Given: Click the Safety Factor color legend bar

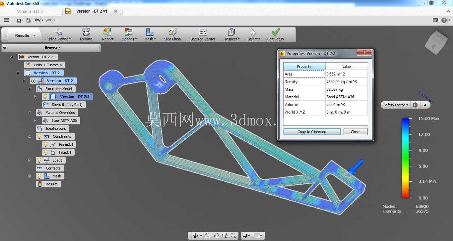Looking at the screenshot, I should coord(405,158).
